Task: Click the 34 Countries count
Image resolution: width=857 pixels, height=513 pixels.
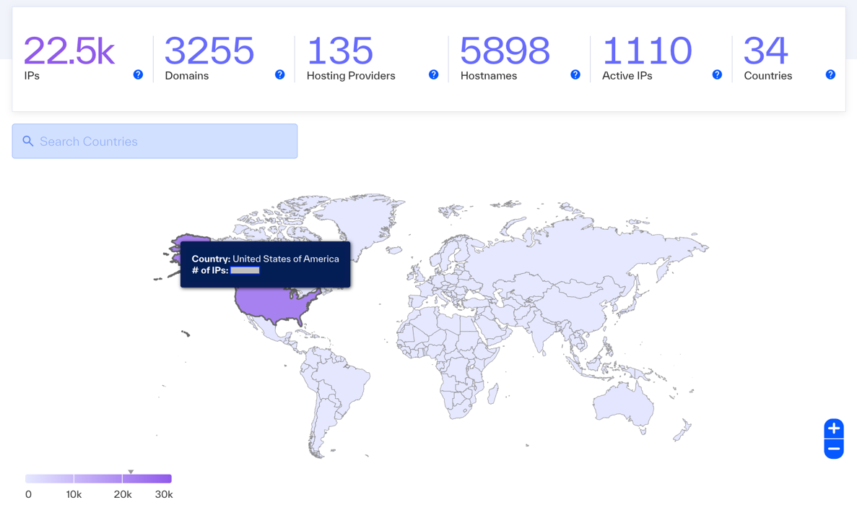Action: (x=766, y=51)
